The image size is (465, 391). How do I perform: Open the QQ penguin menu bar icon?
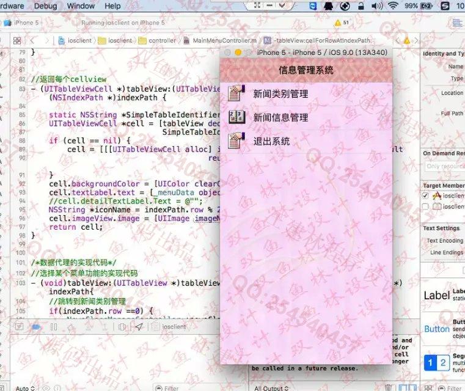(328, 6)
